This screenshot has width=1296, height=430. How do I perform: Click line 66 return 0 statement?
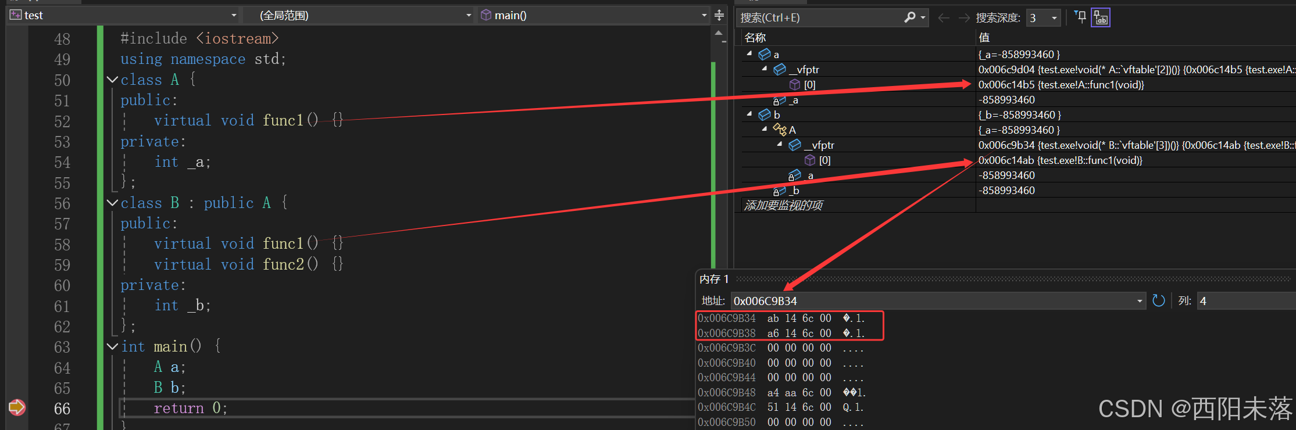(190, 408)
